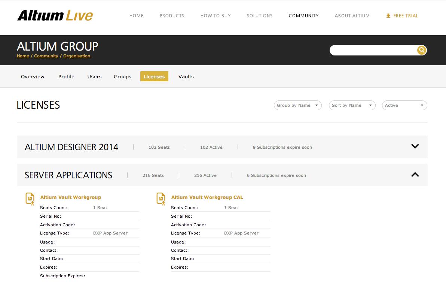Go to the Community menu item
Image resolution: width=446 pixels, height=284 pixels.
pyautogui.click(x=303, y=16)
